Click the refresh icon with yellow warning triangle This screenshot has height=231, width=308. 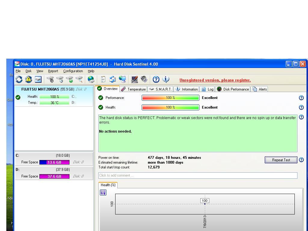(29, 79)
